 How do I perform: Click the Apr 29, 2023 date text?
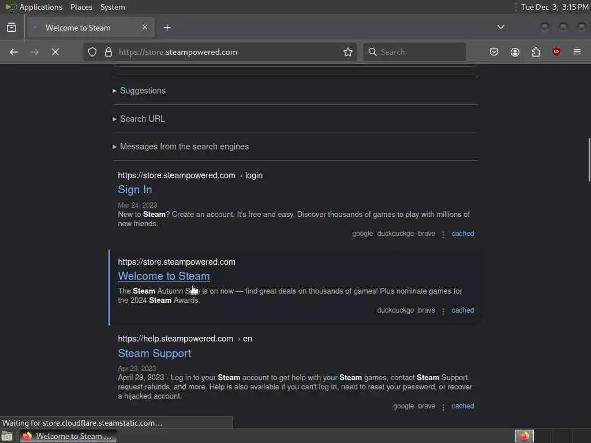[x=137, y=369]
